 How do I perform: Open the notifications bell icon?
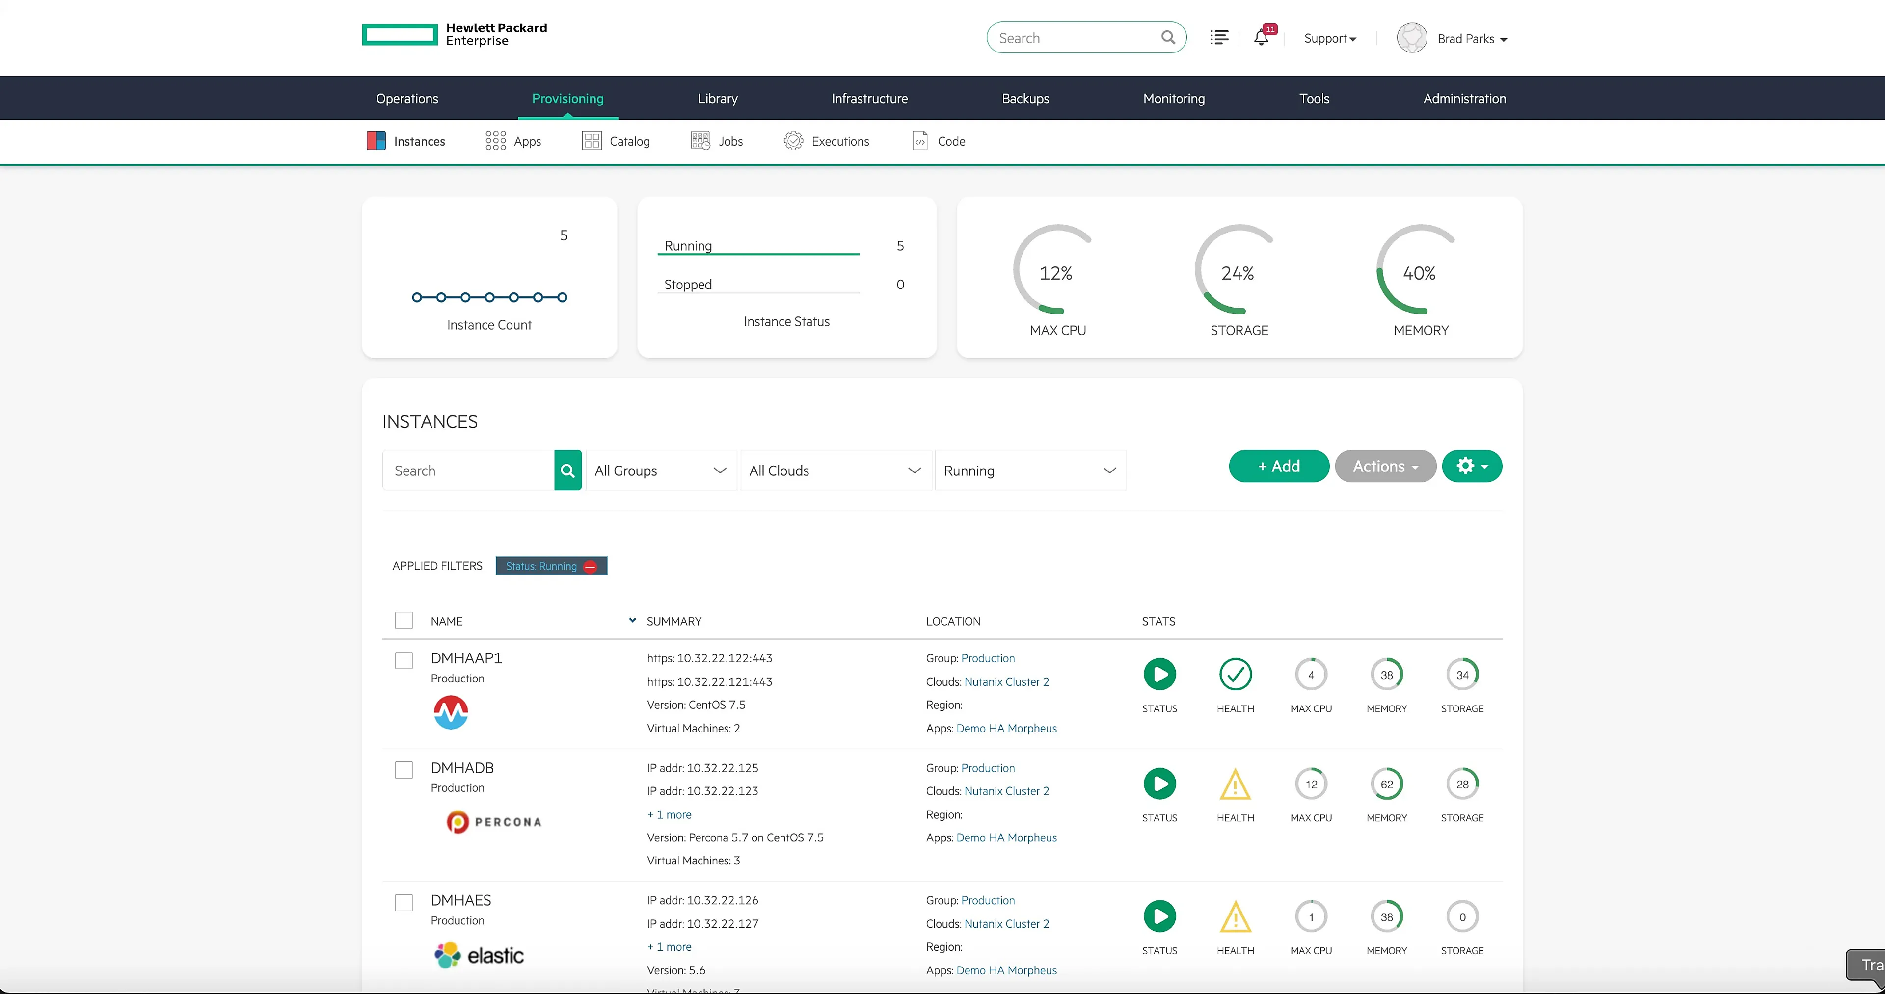coord(1261,38)
